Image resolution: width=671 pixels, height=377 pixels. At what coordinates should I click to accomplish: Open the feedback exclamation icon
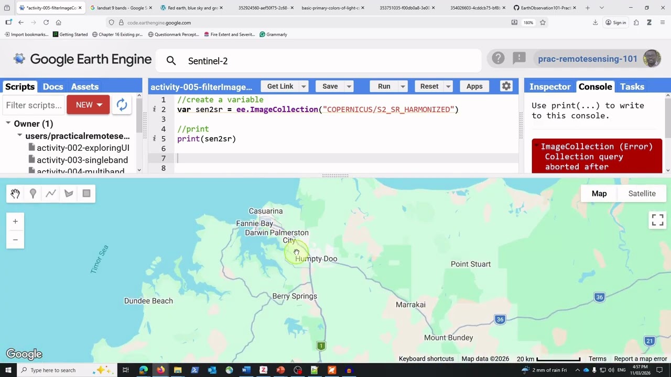point(519,58)
